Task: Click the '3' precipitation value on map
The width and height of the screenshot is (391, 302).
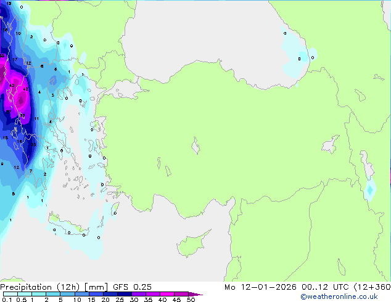Action: click(53, 95)
